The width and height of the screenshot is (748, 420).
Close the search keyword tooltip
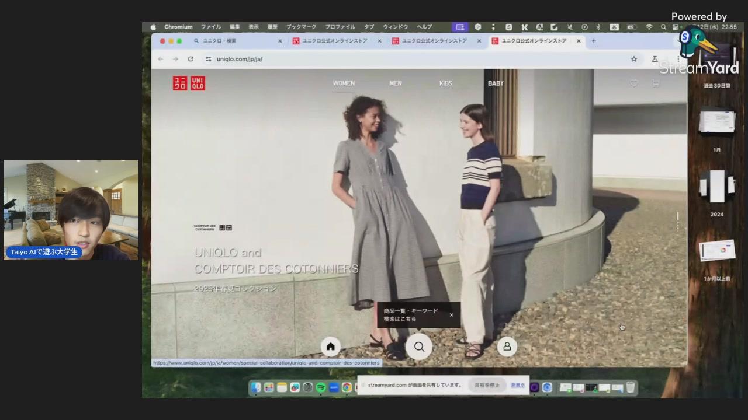pos(451,315)
